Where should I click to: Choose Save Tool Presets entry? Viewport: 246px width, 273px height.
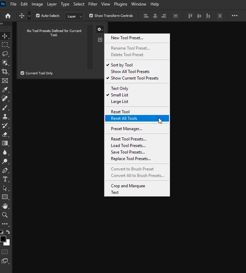click(x=137, y=152)
